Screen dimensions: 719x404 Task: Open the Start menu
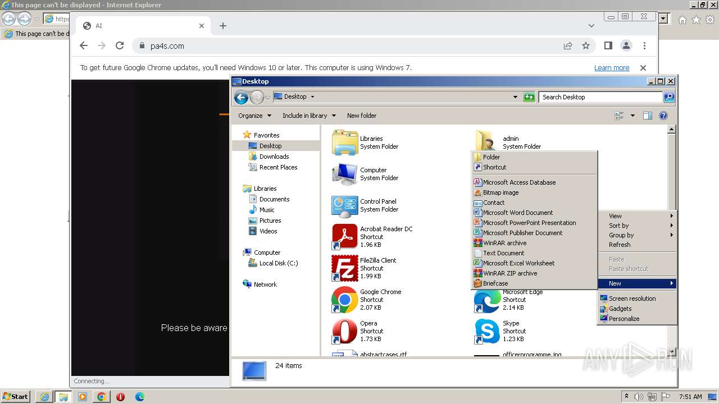[x=15, y=397]
